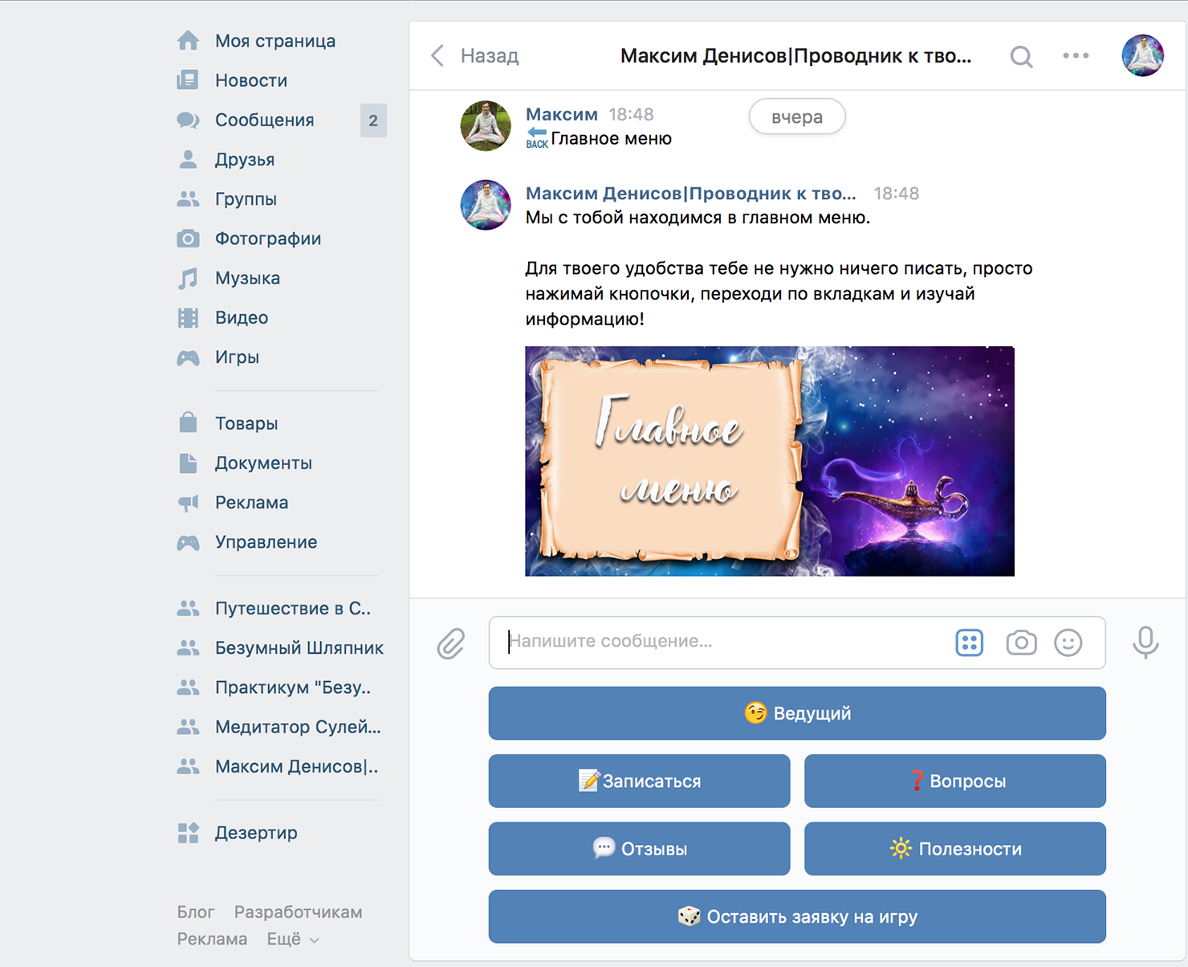Click the megaphone icon beside Реклама
This screenshot has height=967, width=1188.
(188, 503)
